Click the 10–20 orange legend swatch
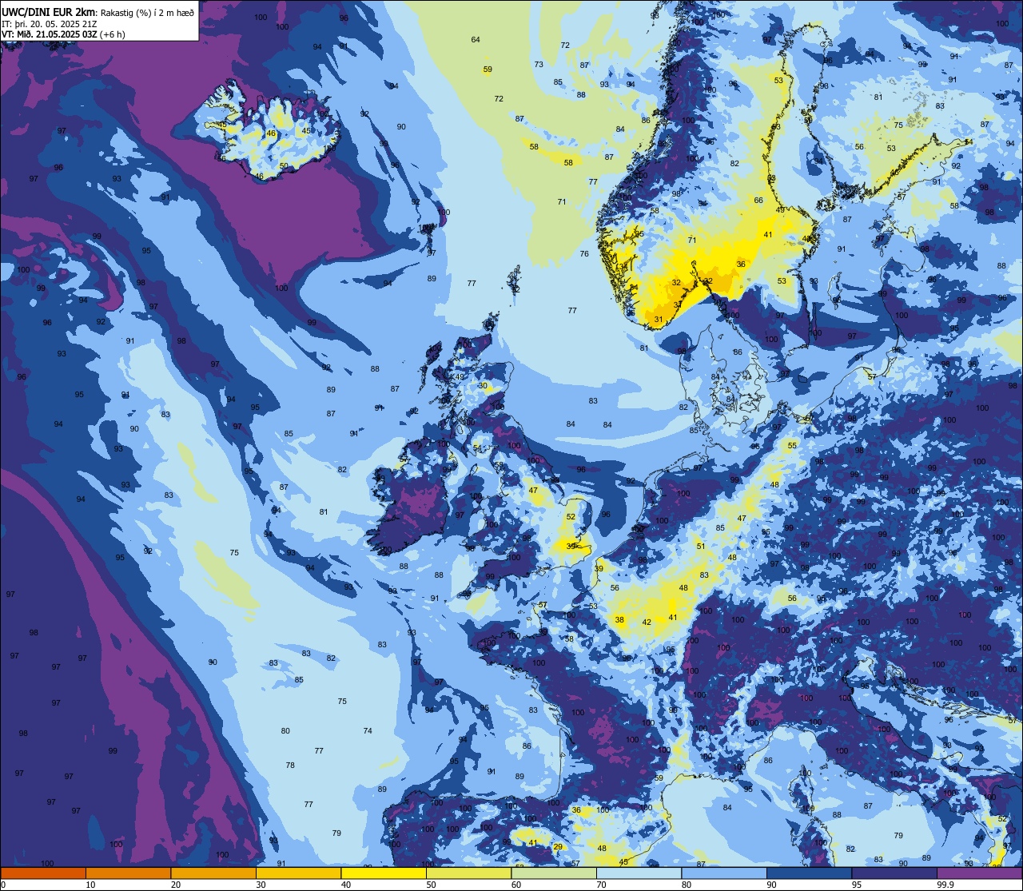The width and height of the screenshot is (1023, 891). 128,873
